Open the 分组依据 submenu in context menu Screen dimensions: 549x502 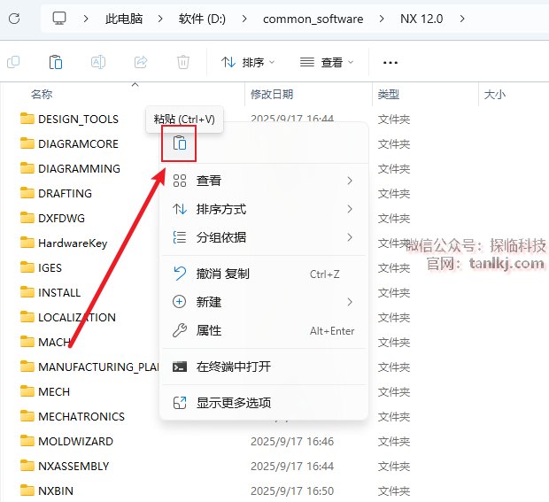[x=263, y=237]
